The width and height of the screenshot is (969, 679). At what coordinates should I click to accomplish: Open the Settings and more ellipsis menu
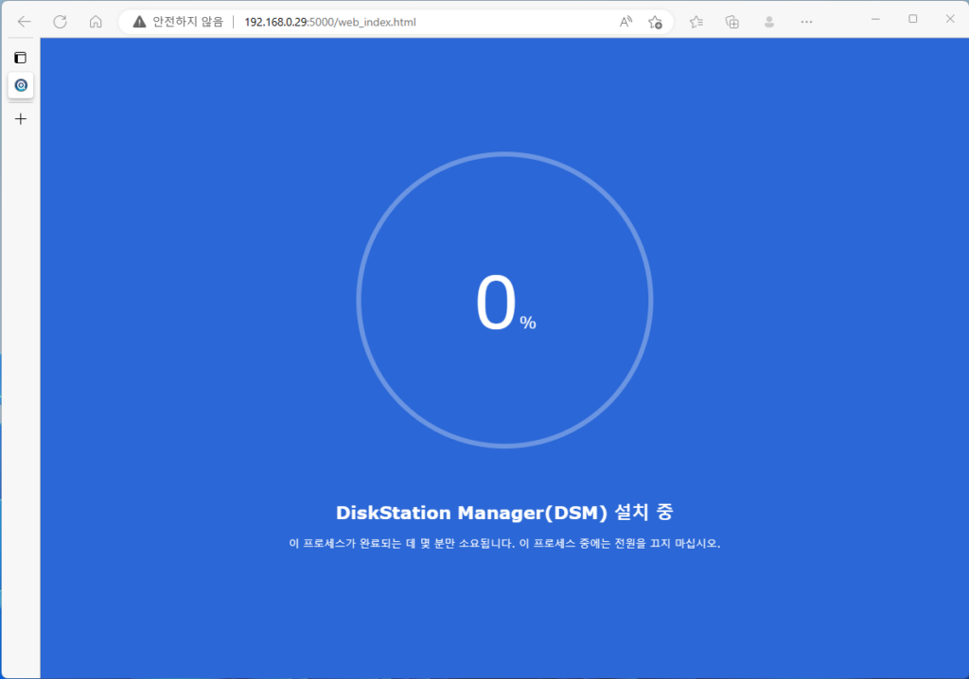coord(806,22)
